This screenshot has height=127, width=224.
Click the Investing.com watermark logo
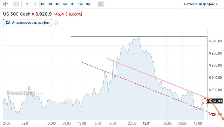point(26,93)
